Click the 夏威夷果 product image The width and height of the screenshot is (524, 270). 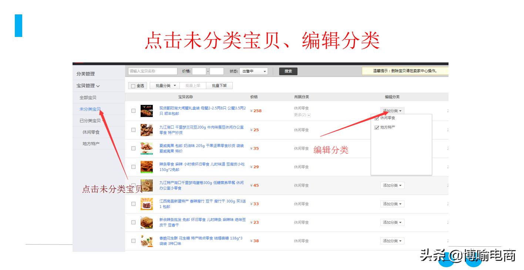(147, 148)
